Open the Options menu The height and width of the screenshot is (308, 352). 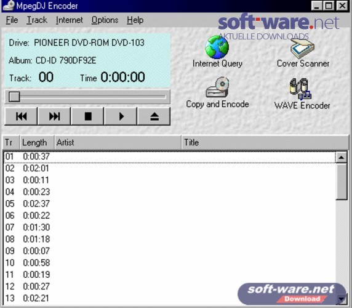click(105, 20)
